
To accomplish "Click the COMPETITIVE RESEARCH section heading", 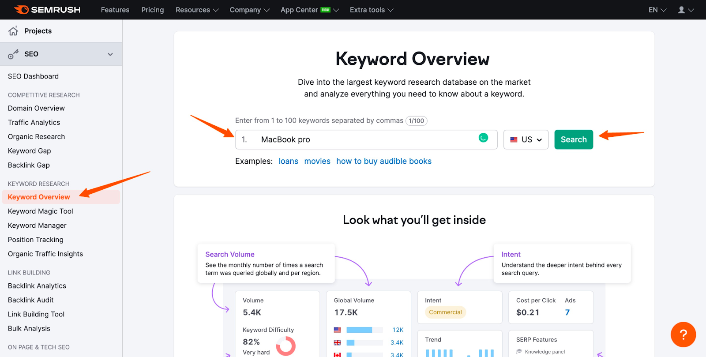I will (x=44, y=95).
